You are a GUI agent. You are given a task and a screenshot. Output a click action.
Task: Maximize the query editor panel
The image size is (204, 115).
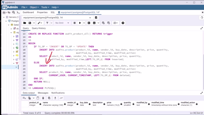201,28
